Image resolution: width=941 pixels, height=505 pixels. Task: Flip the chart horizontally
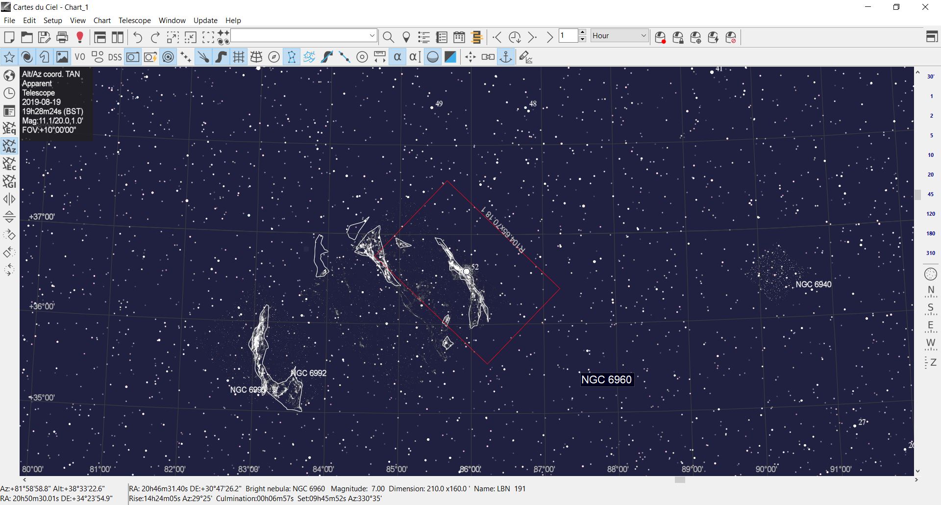[x=9, y=199]
